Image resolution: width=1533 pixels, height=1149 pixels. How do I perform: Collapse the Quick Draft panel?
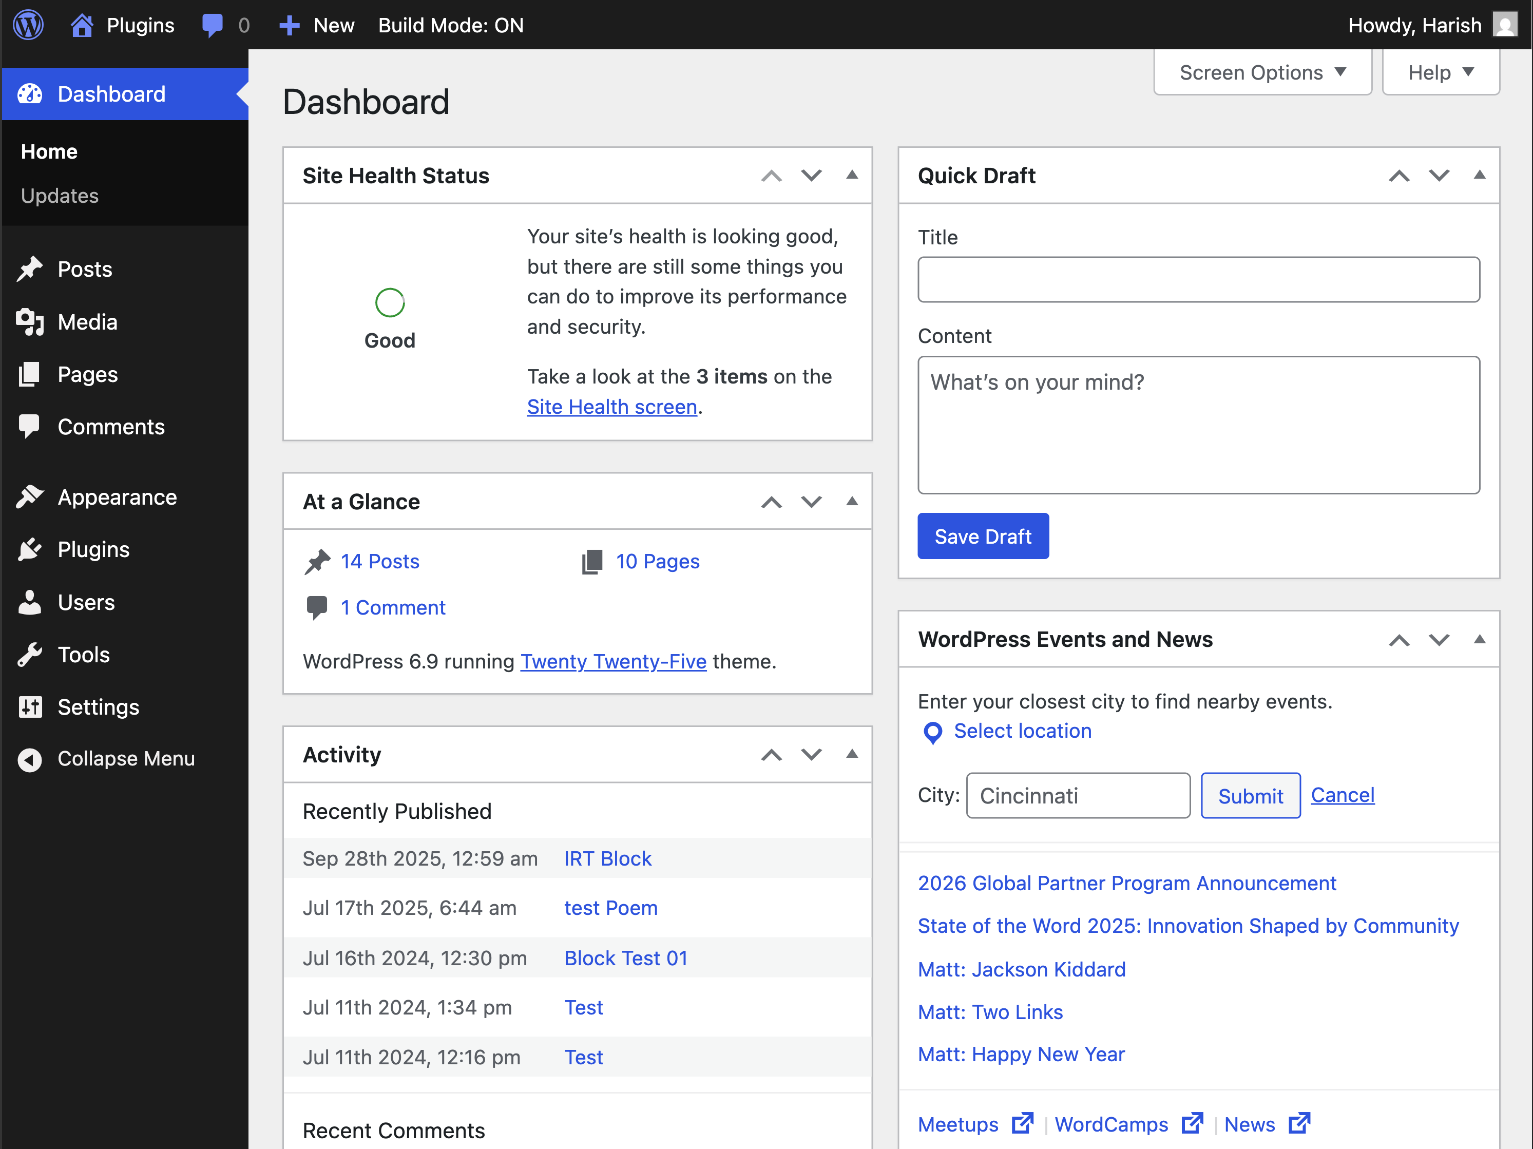pyautogui.click(x=1480, y=176)
